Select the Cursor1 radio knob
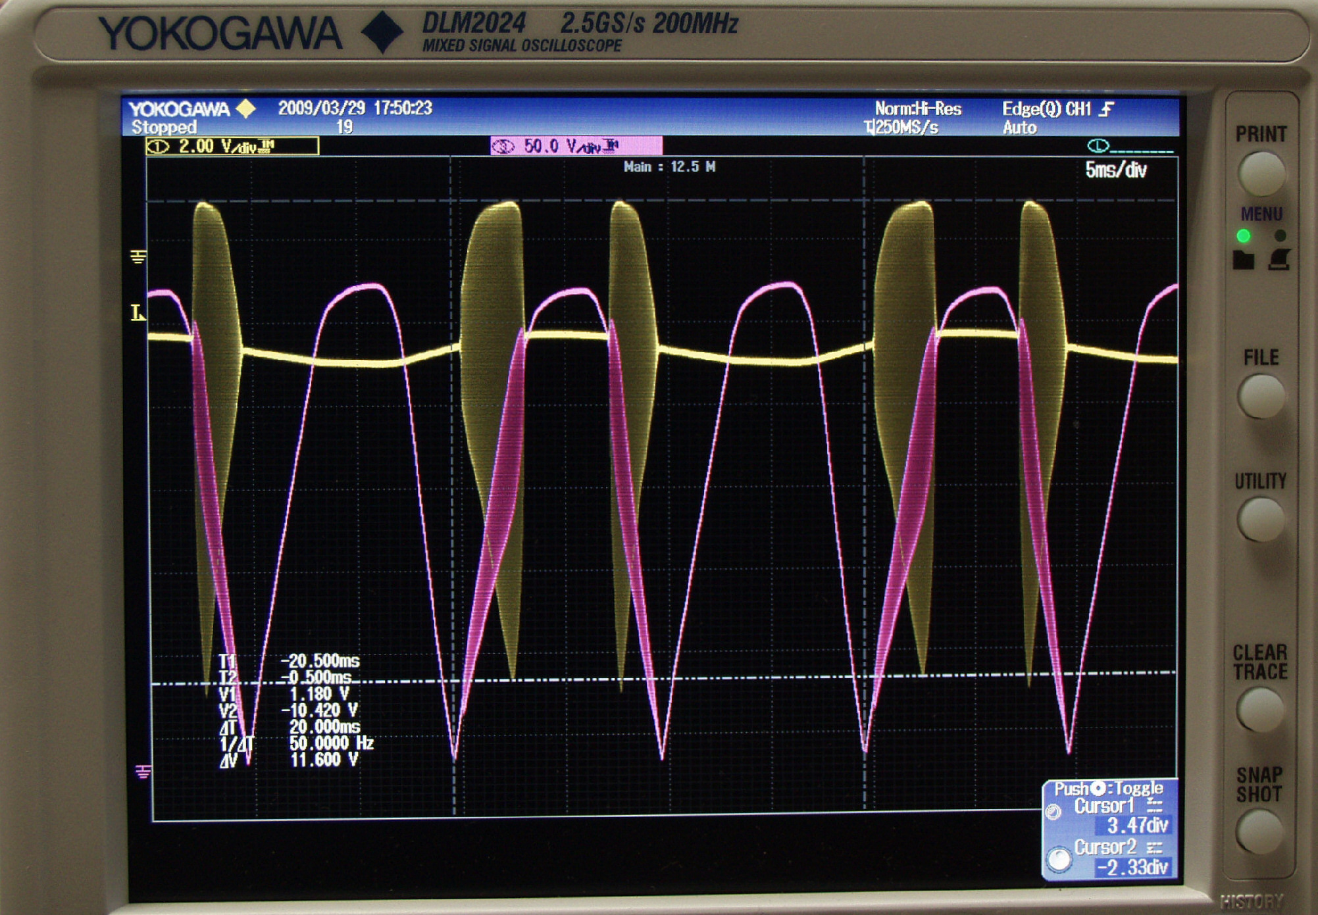This screenshot has height=915, width=1318. click(x=1053, y=812)
